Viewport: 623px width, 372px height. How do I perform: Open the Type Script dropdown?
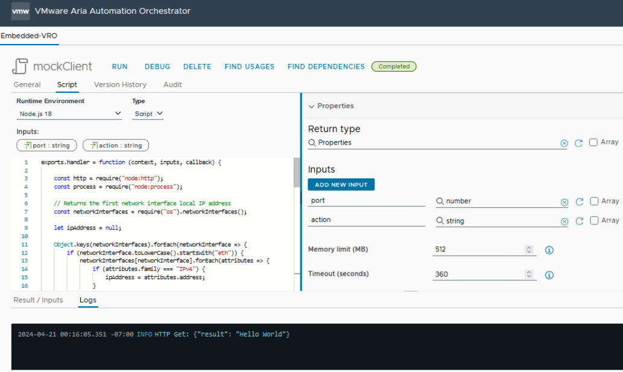click(x=148, y=114)
